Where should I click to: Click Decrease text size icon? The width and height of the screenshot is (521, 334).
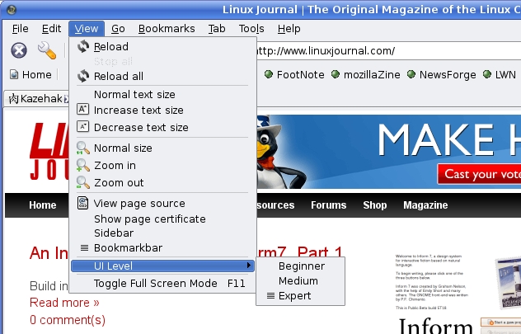coord(82,127)
